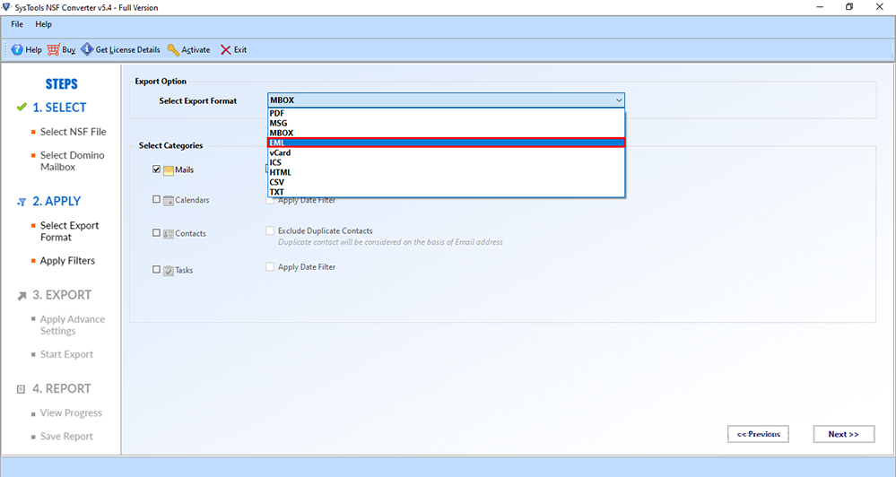Choose MBOX from the format list
The width and height of the screenshot is (896, 477).
[x=447, y=133]
